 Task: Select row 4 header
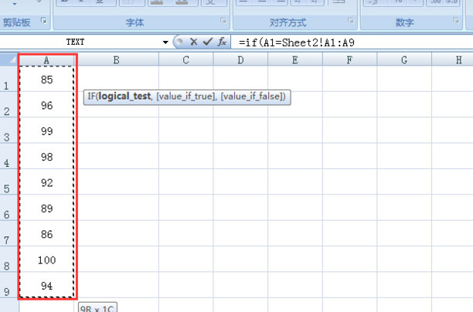coord(9,156)
